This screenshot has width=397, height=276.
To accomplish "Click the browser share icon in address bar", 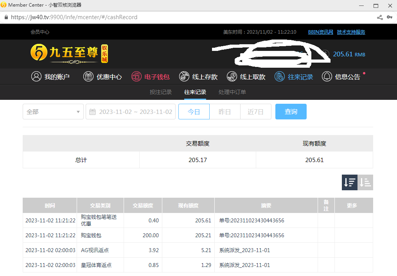I will (x=380, y=17).
